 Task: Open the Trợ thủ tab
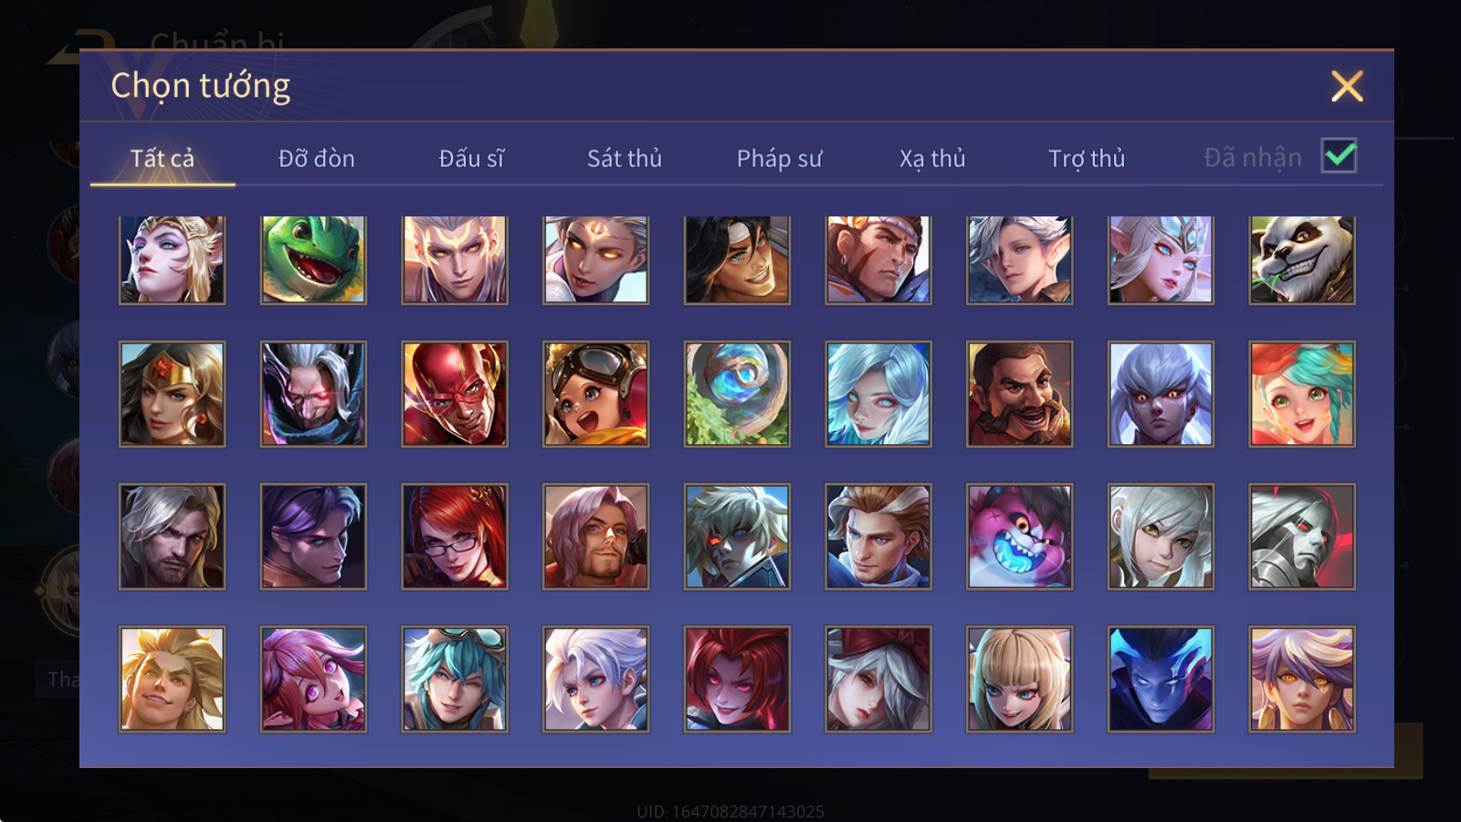coord(1087,159)
